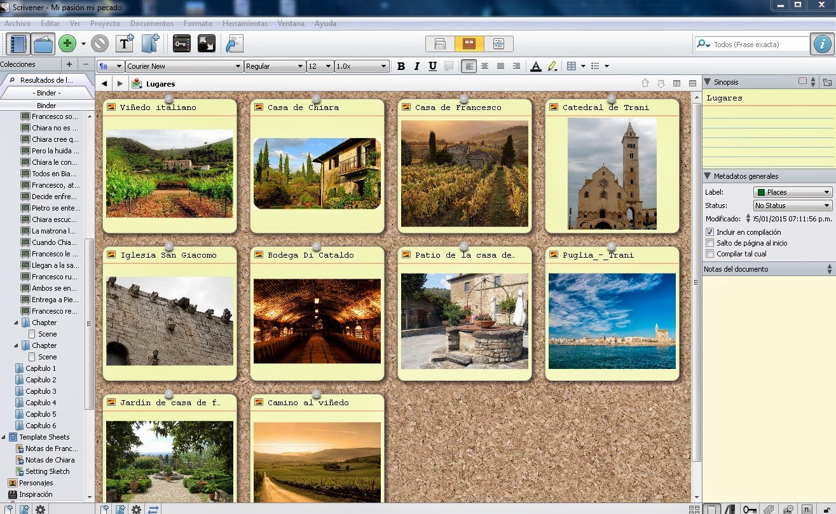Click the Compile/export arrow toolbar icon

[235, 44]
